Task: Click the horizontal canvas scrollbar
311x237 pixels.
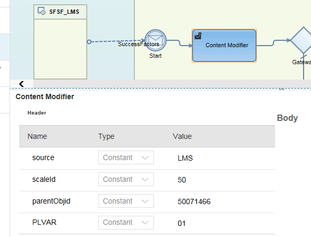Action: pos(172,84)
